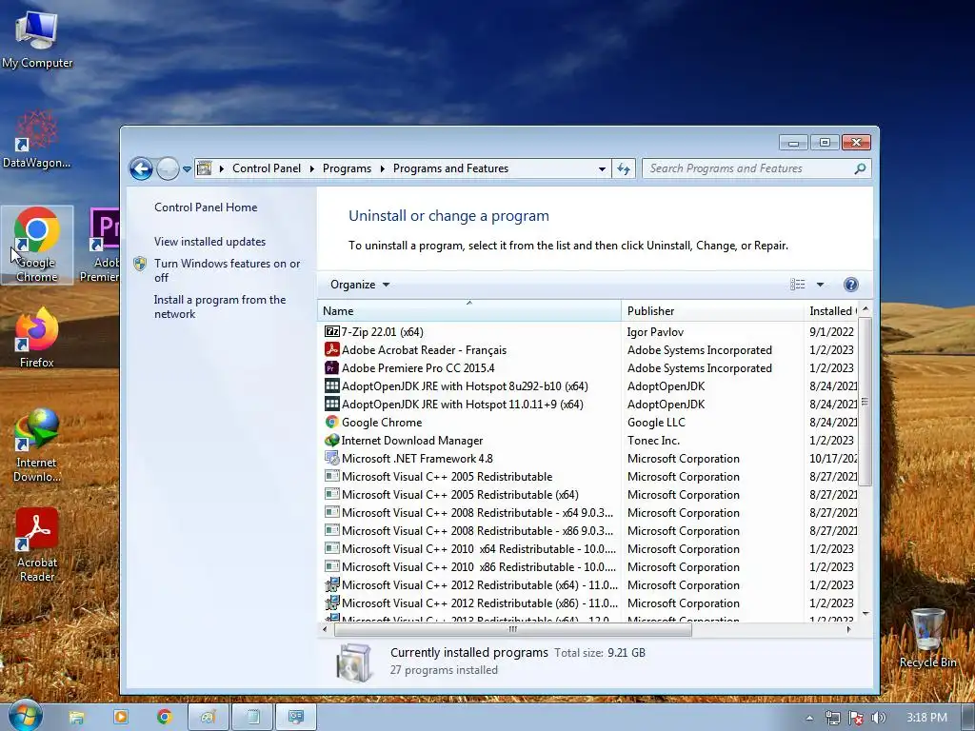Show hidden tray icons arrow

tap(809, 718)
